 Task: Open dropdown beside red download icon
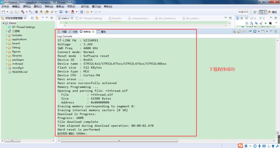pyautogui.click(x=76, y=12)
